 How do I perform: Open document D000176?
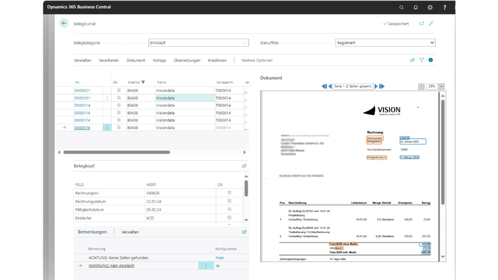pos(82,128)
